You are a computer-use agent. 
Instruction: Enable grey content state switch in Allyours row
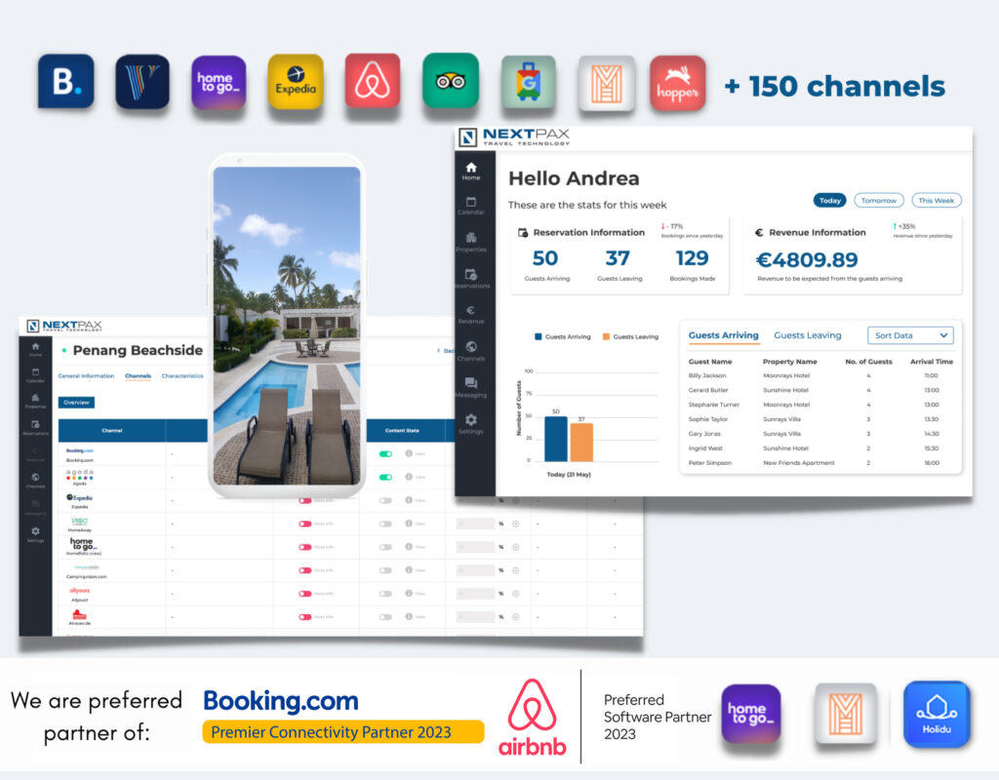[x=385, y=594]
